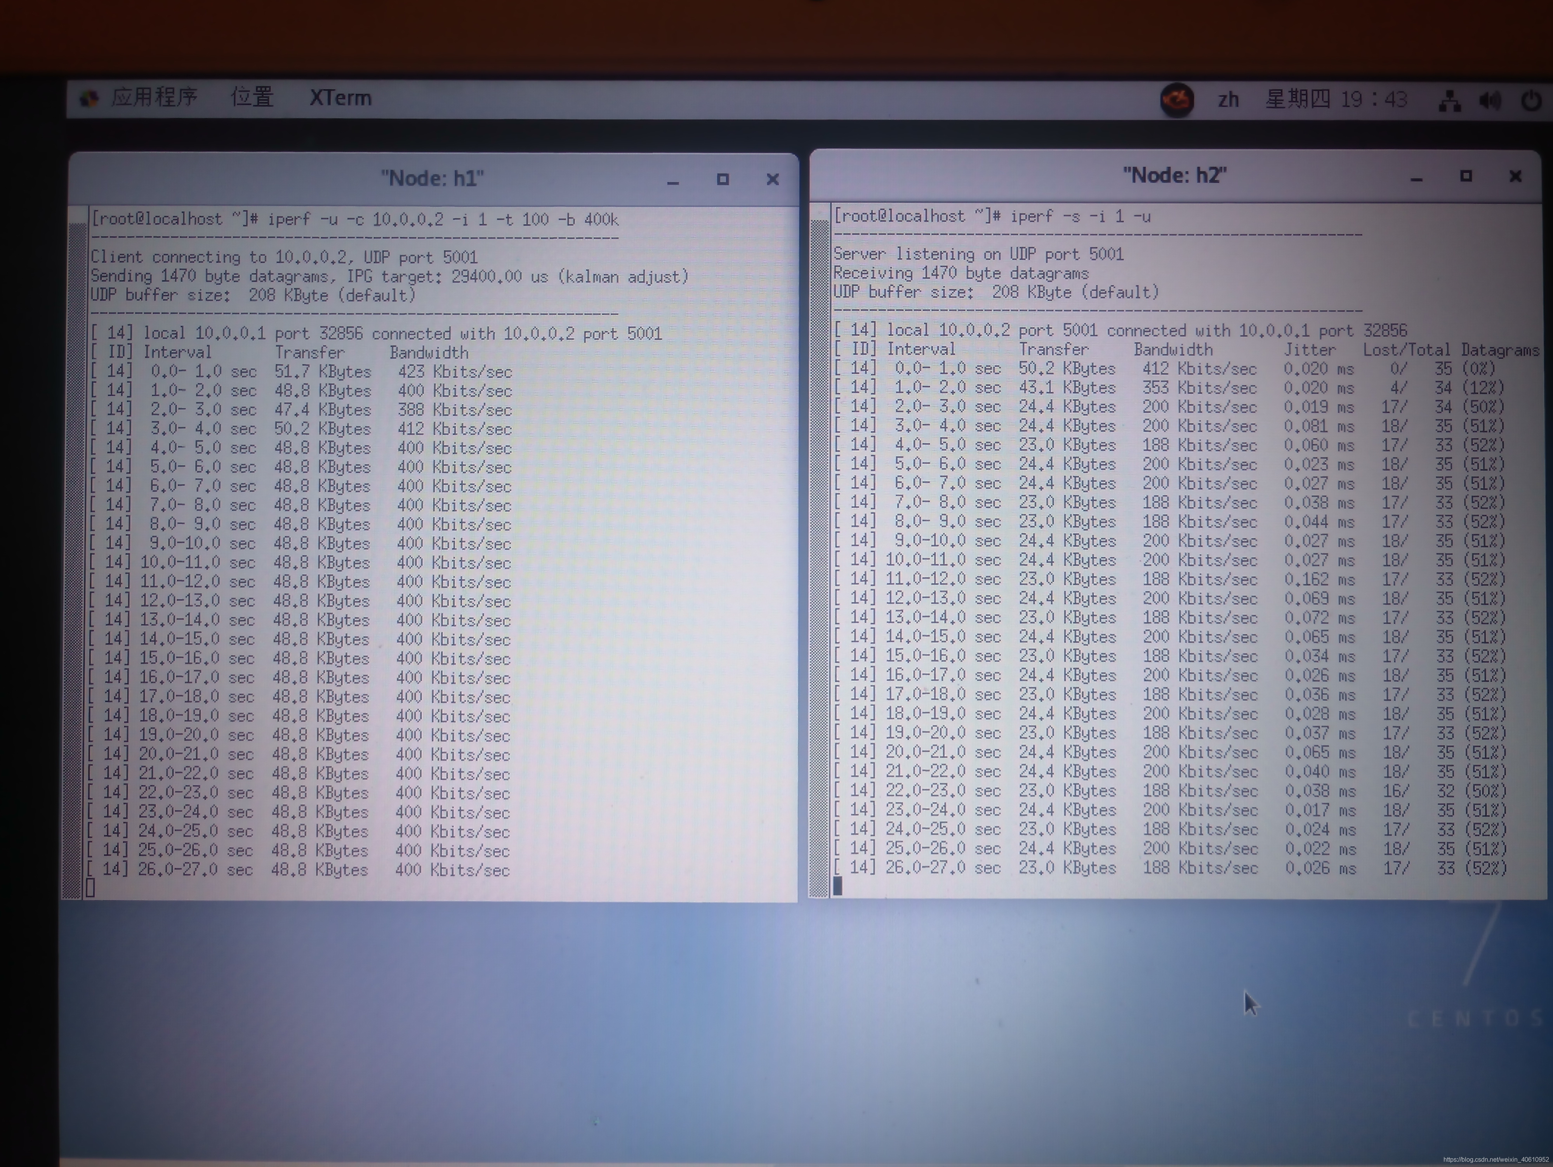Close the "Node: h2" xterm window
Image resolution: width=1553 pixels, height=1167 pixels.
(x=1515, y=176)
